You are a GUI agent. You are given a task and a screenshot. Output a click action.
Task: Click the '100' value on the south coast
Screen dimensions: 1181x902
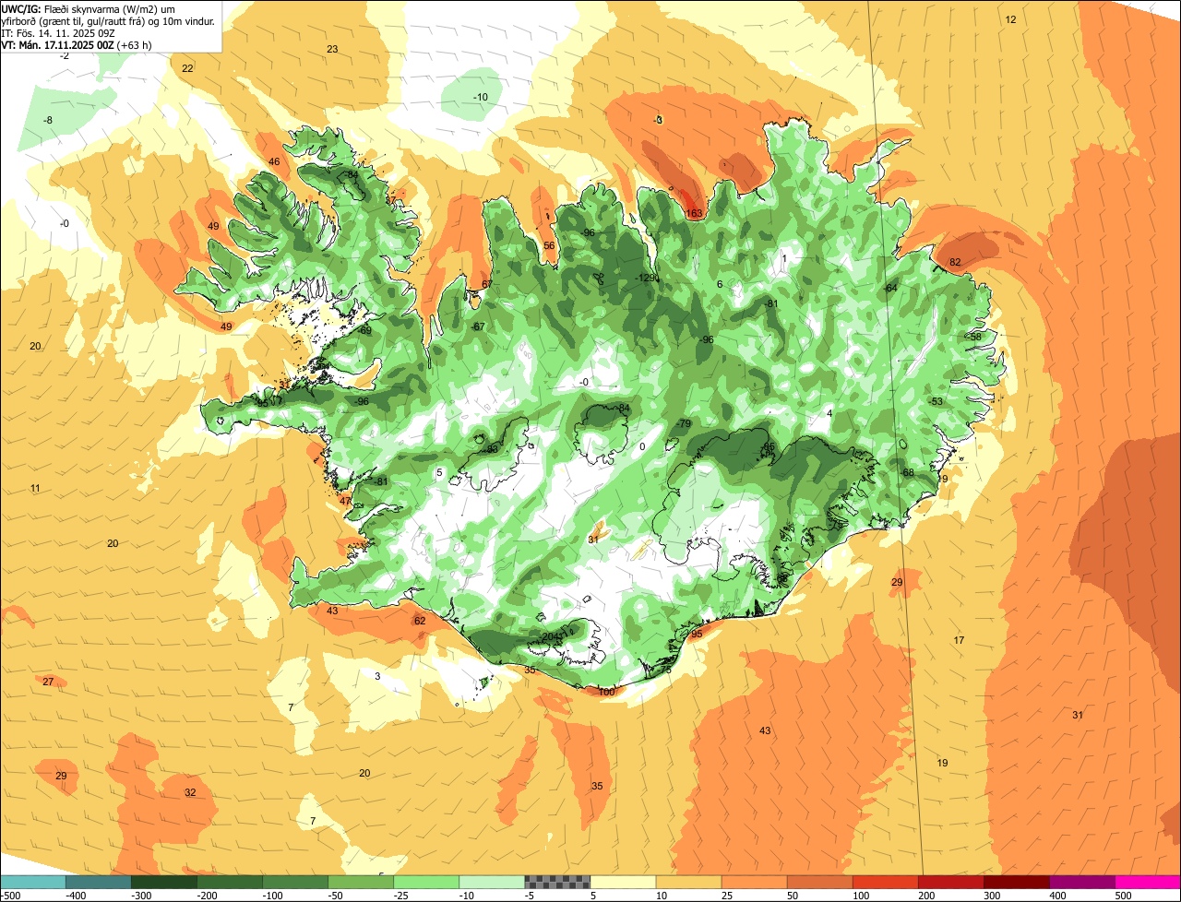[x=606, y=692]
